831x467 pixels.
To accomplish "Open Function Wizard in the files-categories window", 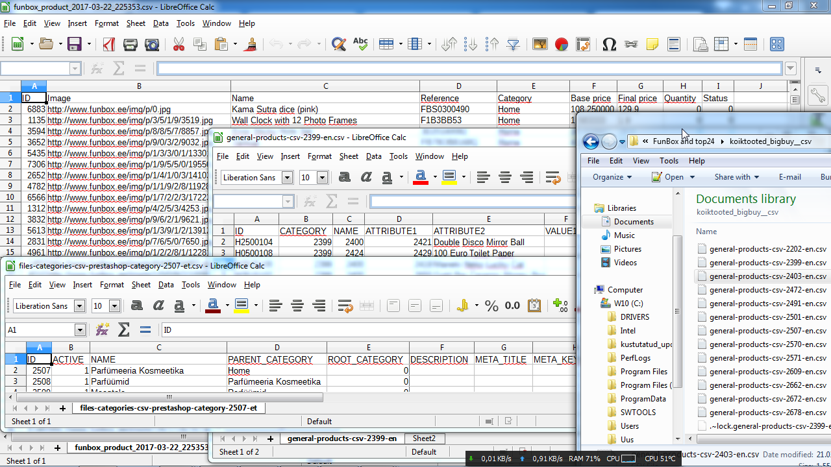I will pyautogui.click(x=102, y=329).
